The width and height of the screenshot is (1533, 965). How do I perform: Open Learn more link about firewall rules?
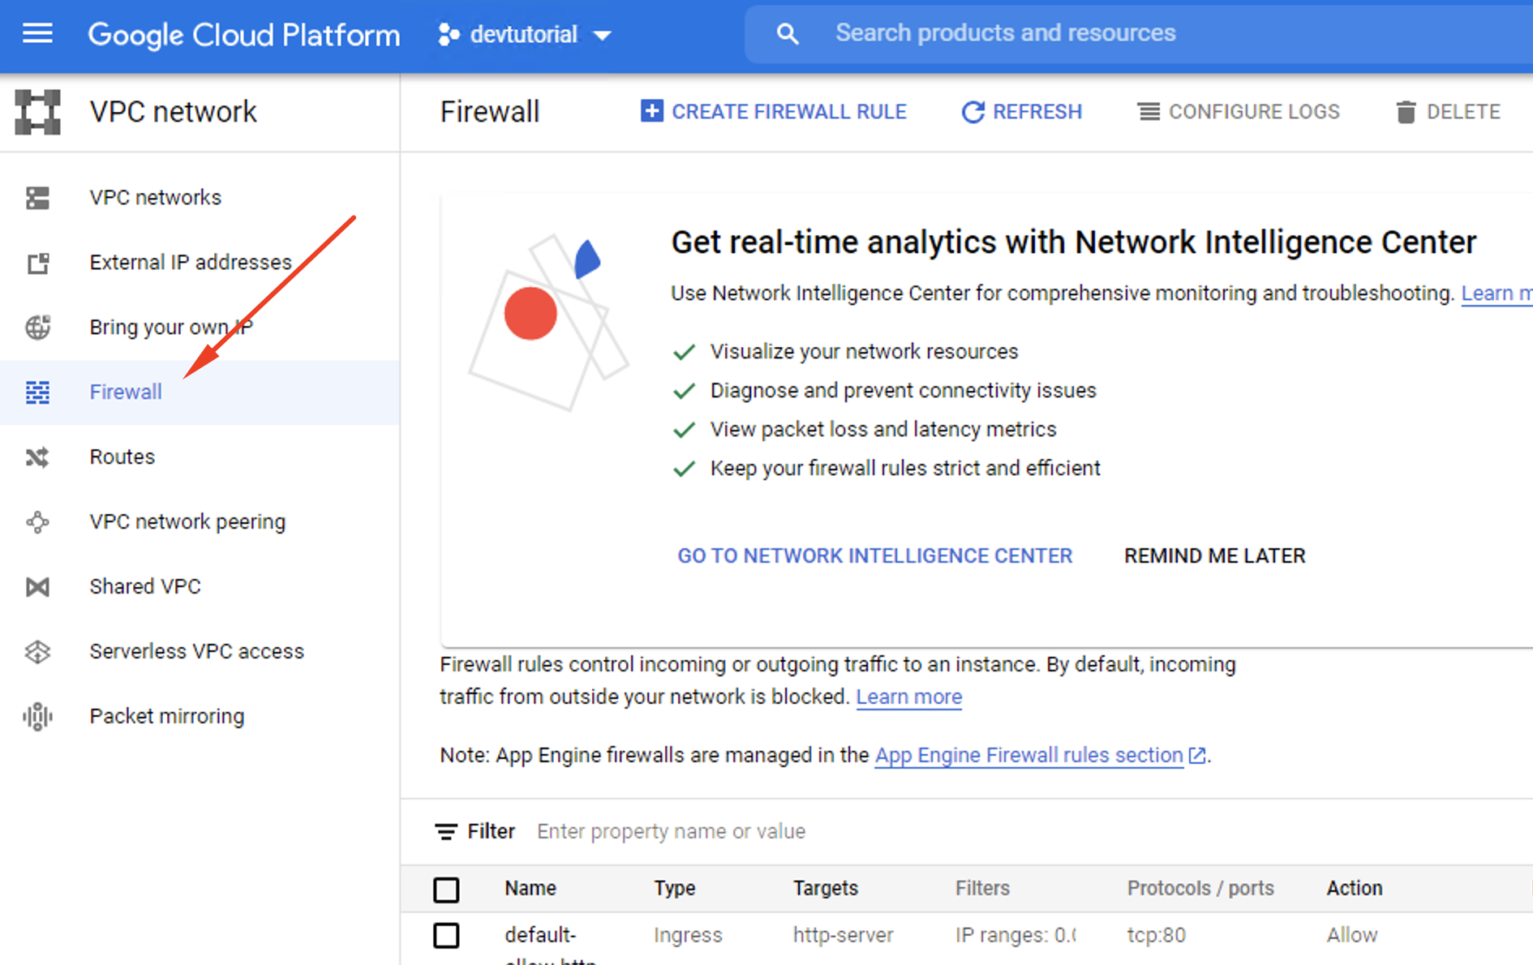tap(908, 697)
